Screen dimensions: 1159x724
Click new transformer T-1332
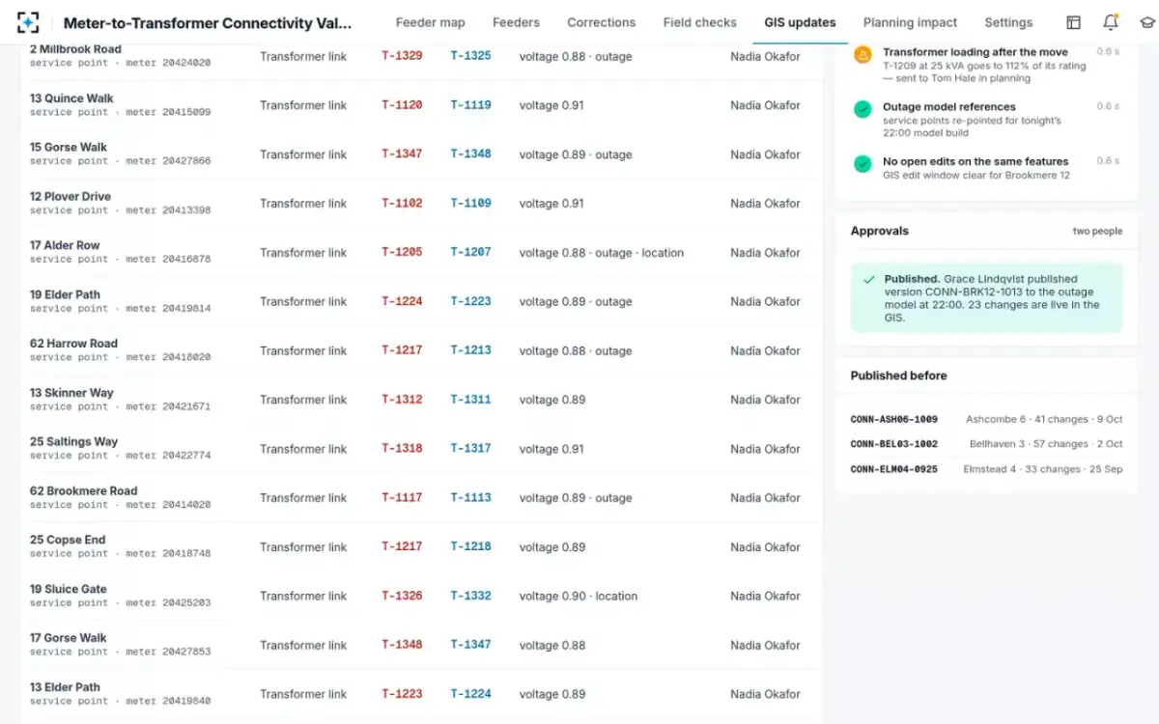click(x=470, y=596)
